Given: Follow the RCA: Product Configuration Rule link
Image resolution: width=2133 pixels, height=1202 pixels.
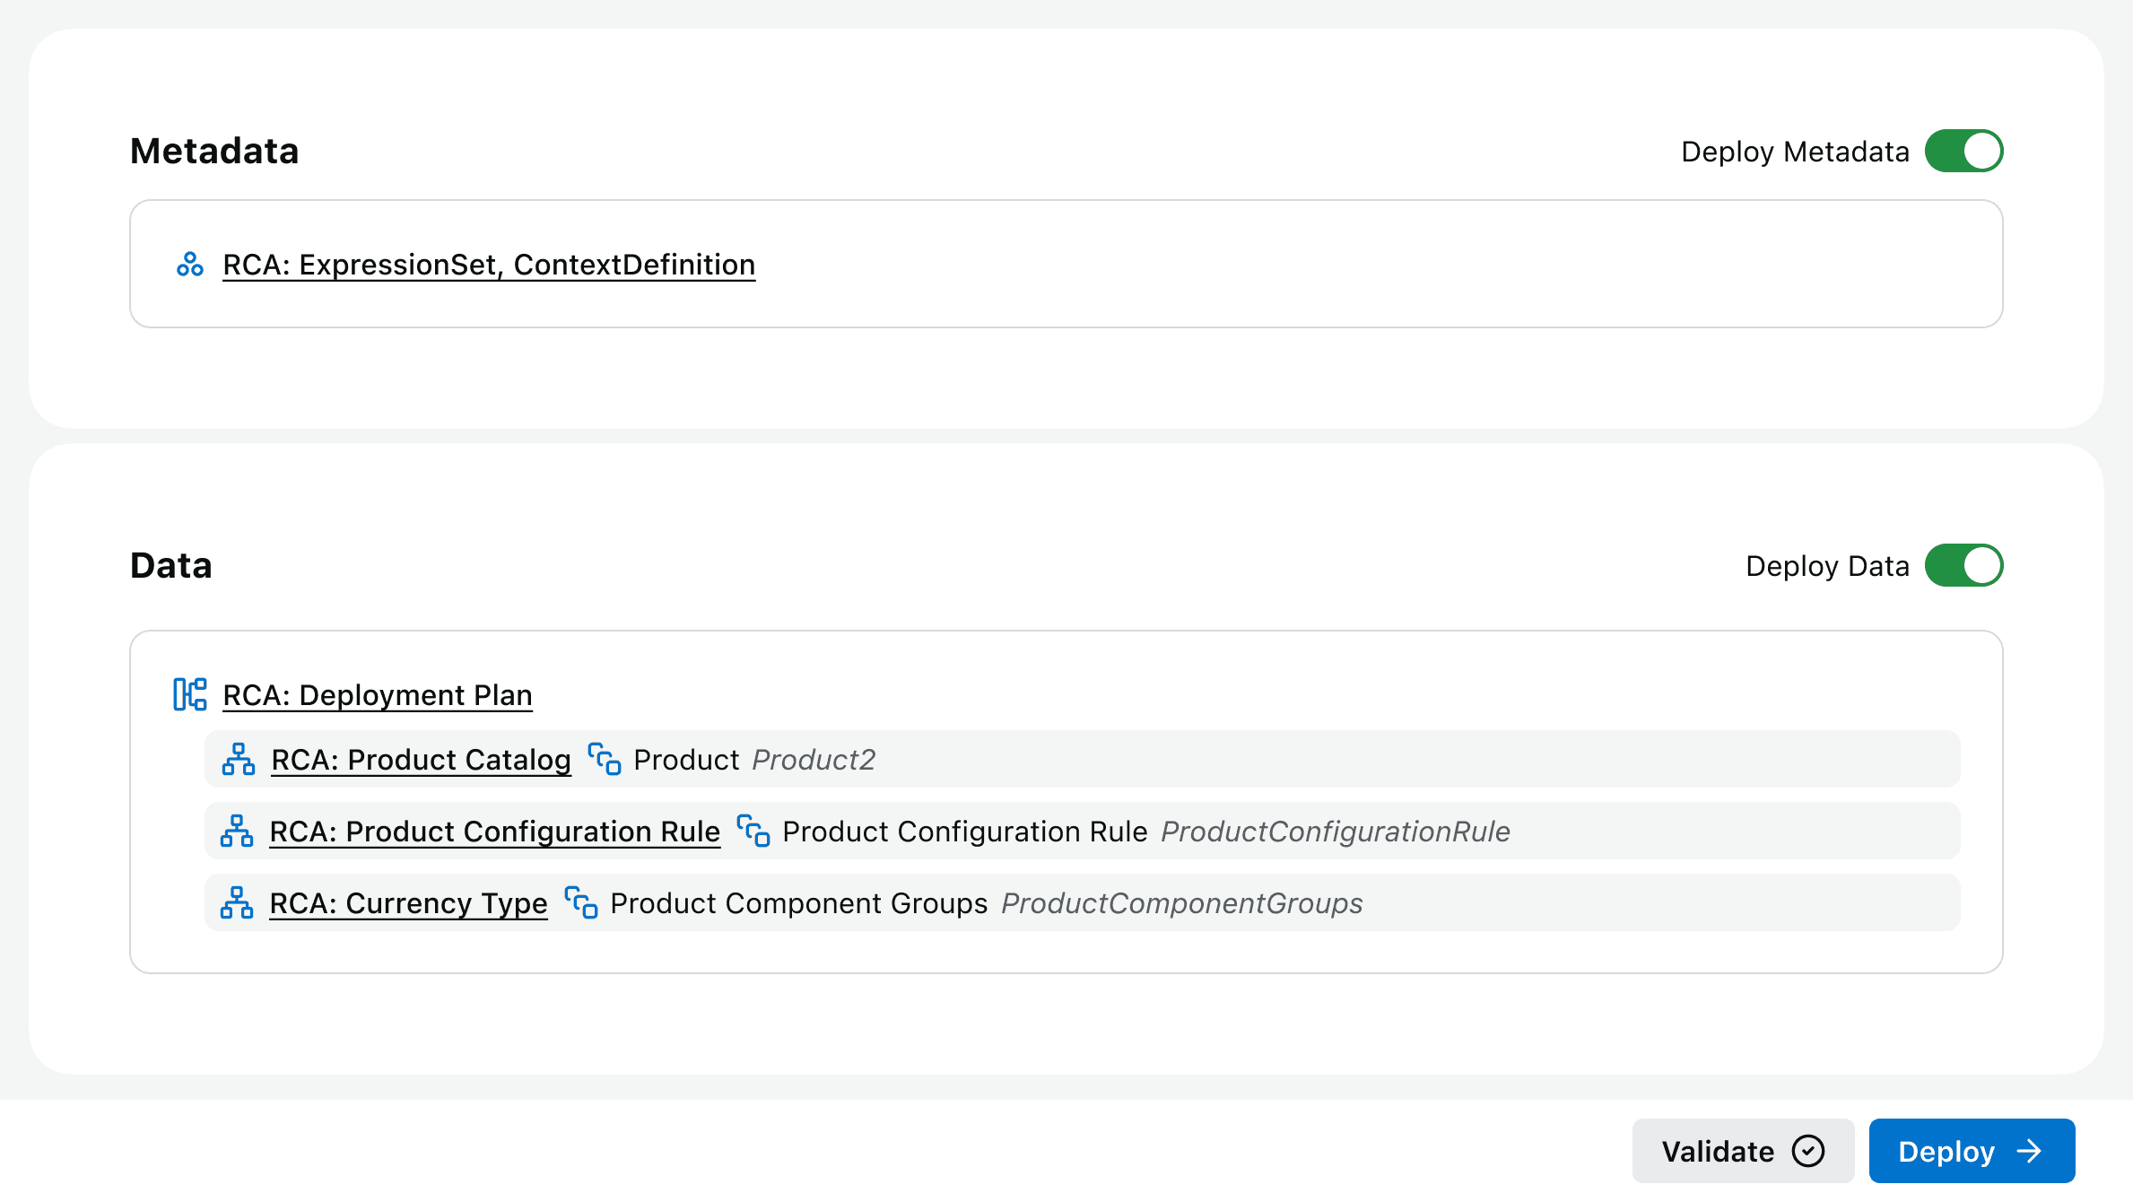Looking at the screenshot, I should [x=494, y=832].
